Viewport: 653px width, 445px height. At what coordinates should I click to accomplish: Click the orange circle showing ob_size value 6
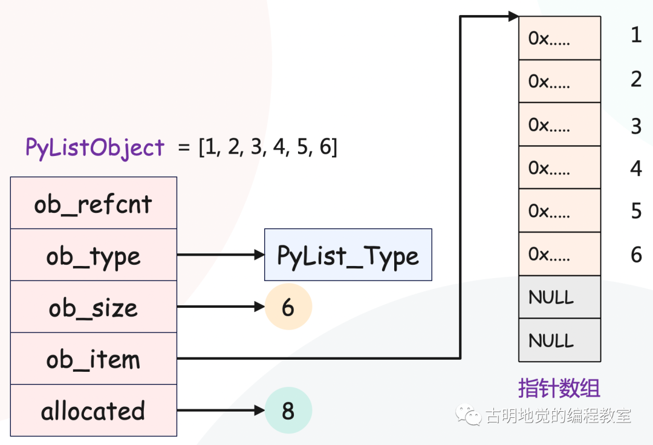pos(288,307)
